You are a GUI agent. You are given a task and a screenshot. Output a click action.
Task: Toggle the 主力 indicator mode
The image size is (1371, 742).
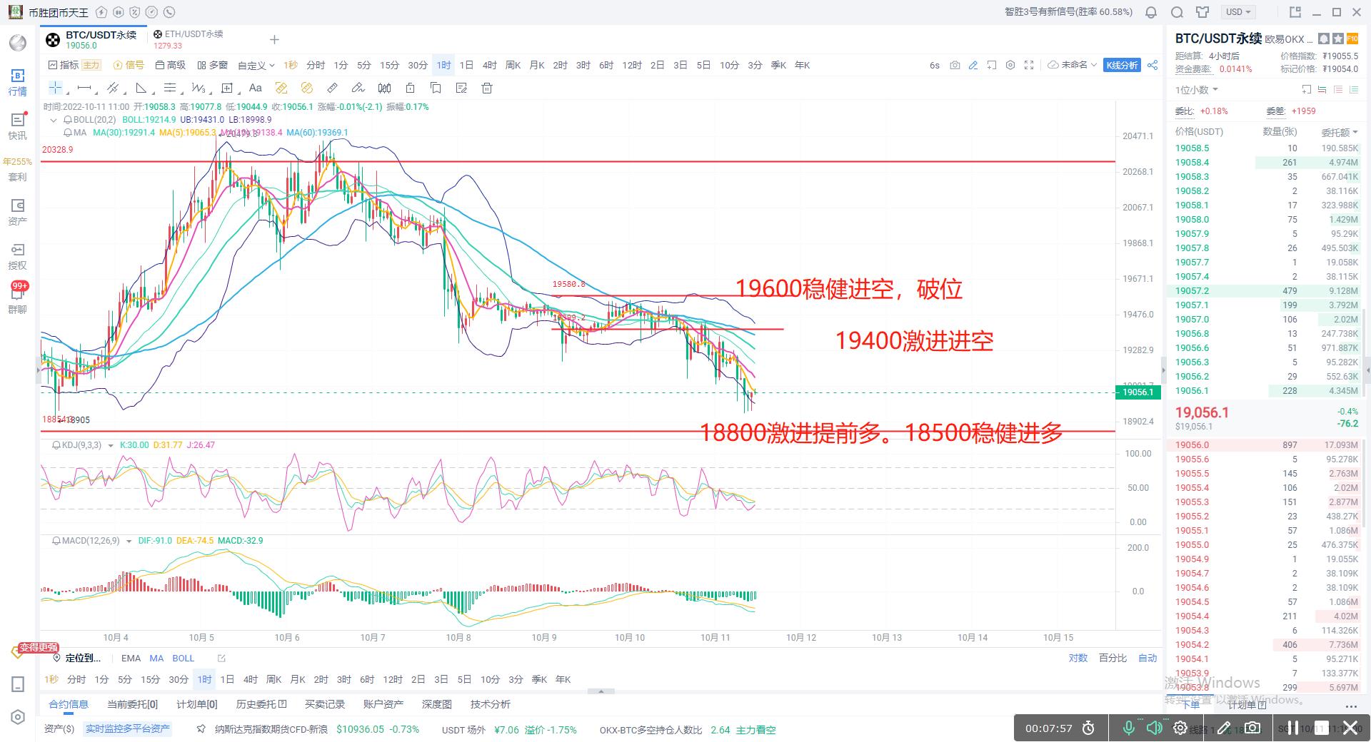tap(91, 64)
